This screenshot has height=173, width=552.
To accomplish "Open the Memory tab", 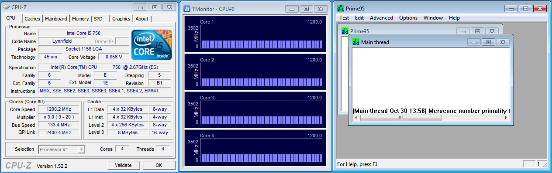I will 80,19.
